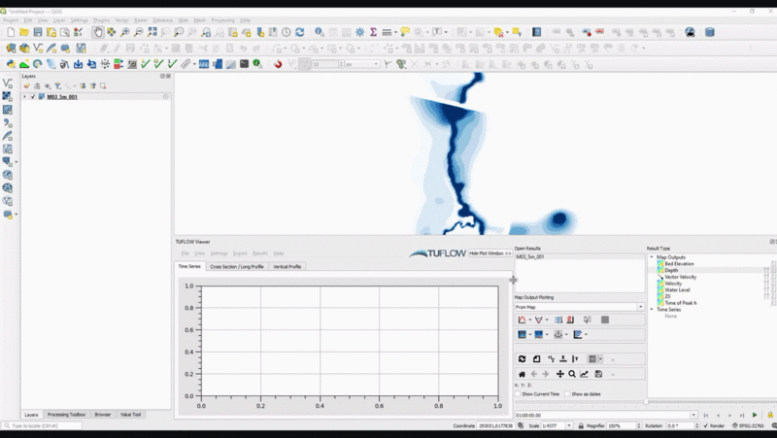Click the save icon in plot toolbar
777x438 pixels.
pyautogui.click(x=599, y=374)
